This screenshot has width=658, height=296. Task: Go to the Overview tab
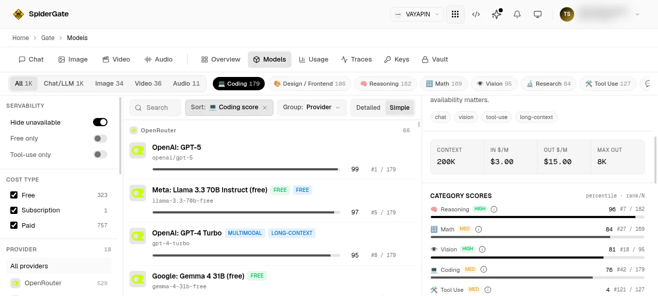[x=221, y=60]
